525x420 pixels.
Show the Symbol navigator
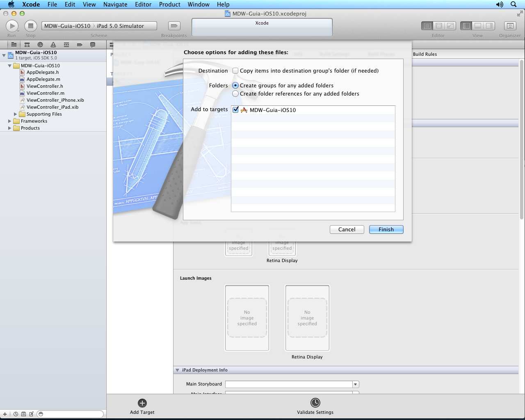pyautogui.click(x=27, y=45)
